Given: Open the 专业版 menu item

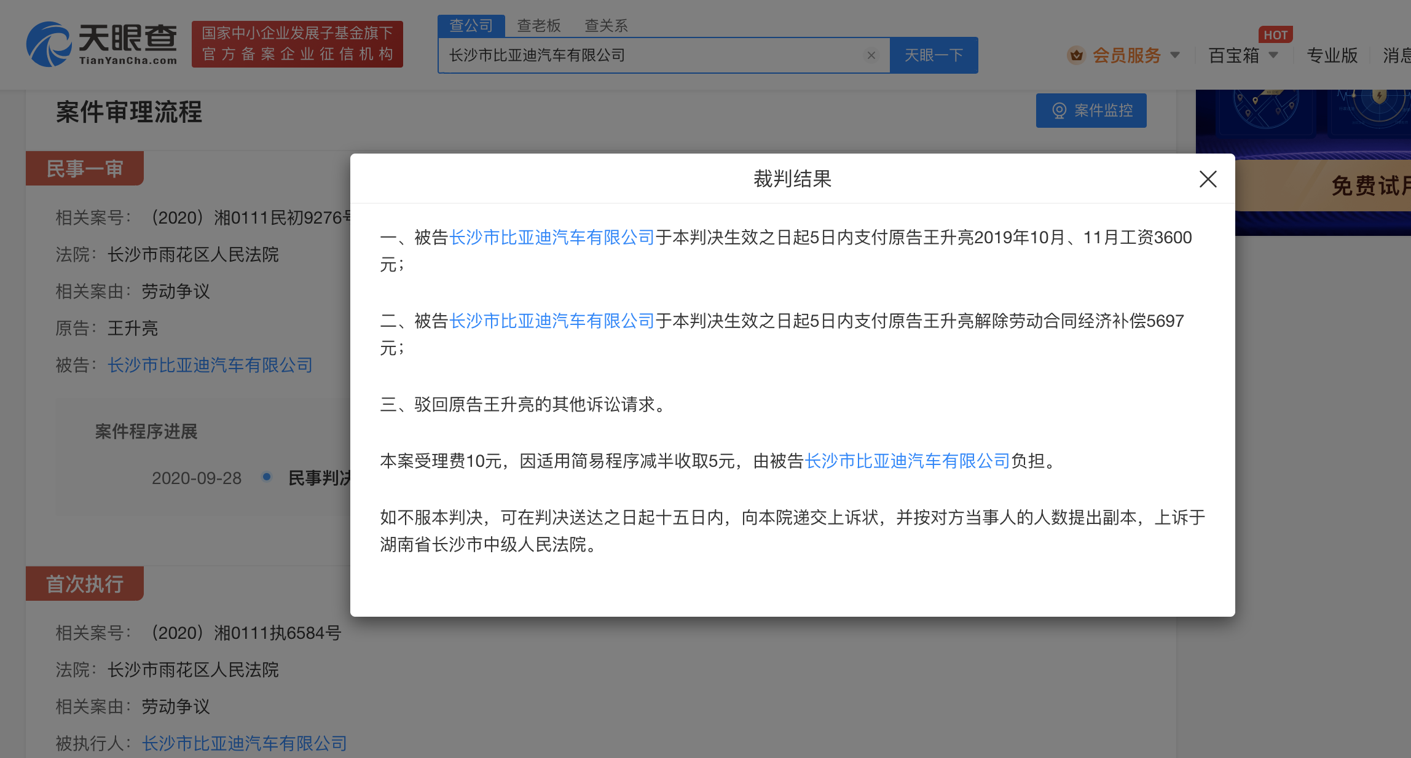Looking at the screenshot, I should coord(1332,55).
